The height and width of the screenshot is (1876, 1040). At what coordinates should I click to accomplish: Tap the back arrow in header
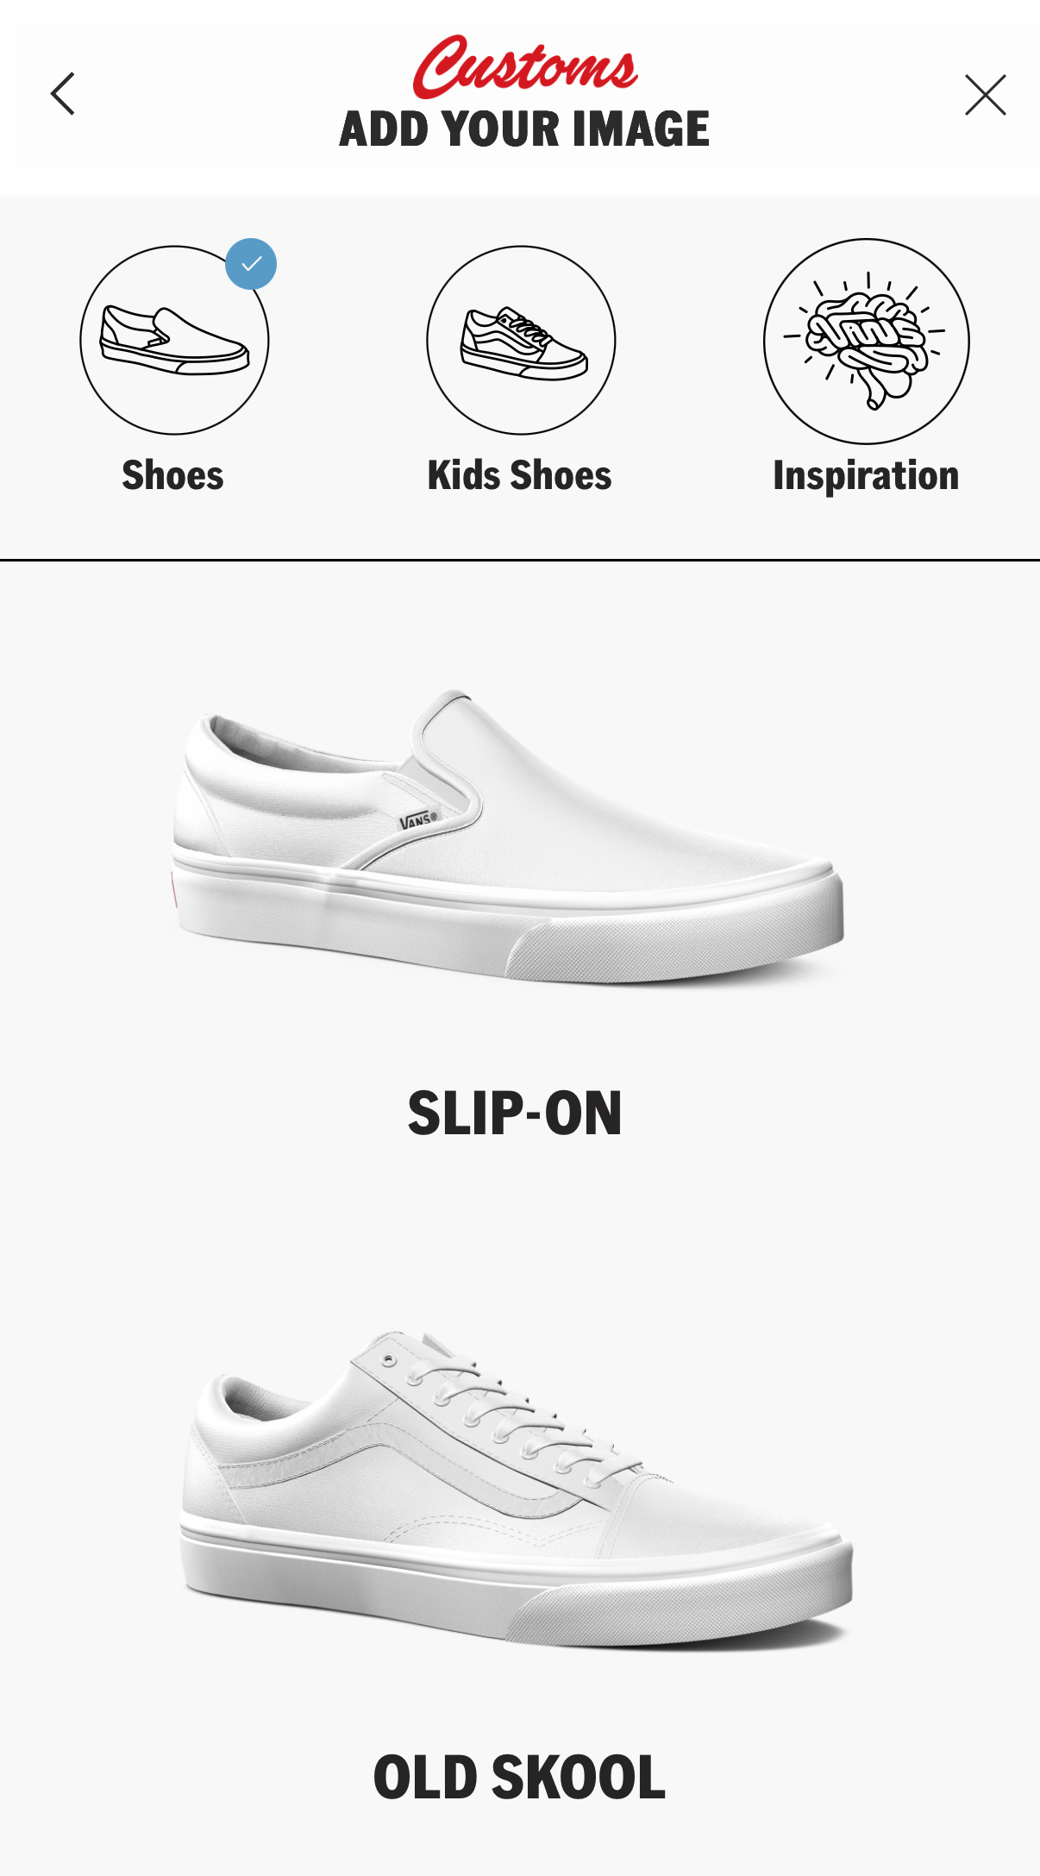62,94
